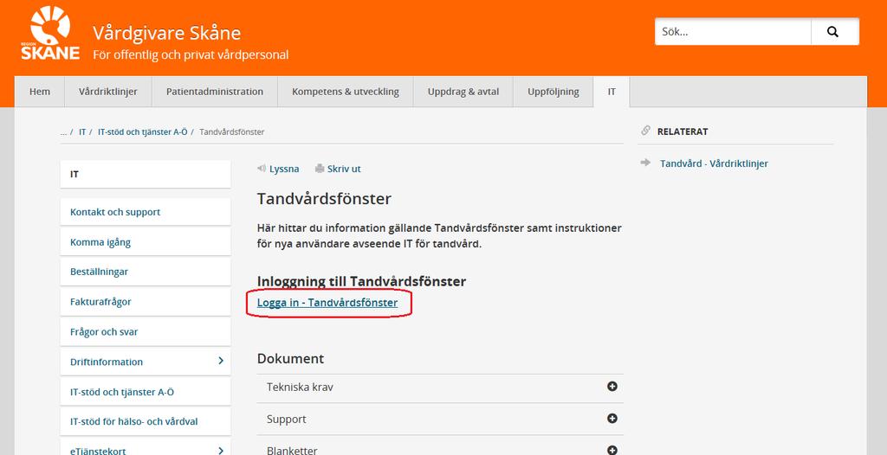Click the Skriv ut printer icon

[320, 169]
